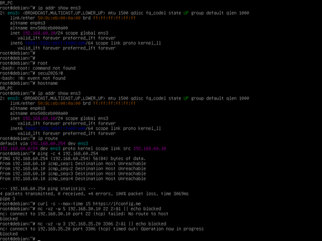322x241 pixels.
Task: Click the 'root: command not found' error line
Action: [x=38, y=68]
